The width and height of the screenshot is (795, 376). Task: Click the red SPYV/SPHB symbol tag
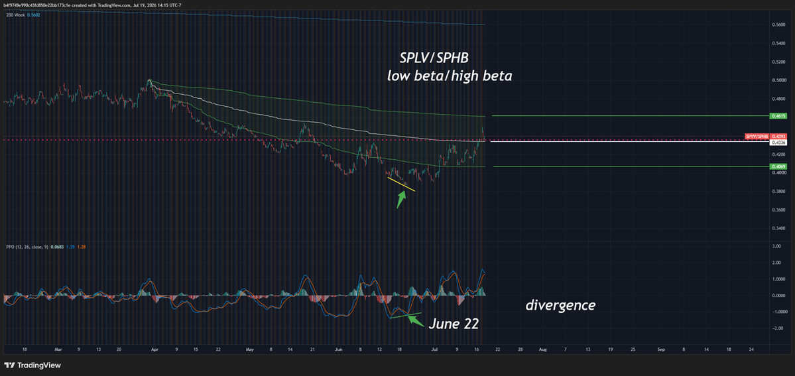tap(757, 137)
